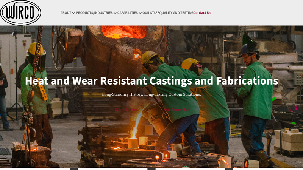
Task: Click the Long-Standing History tagline text
Action: click(151, 94)
